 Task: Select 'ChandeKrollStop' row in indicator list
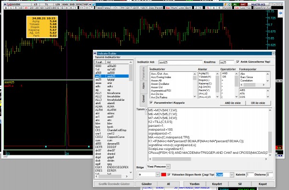point(112,130)
